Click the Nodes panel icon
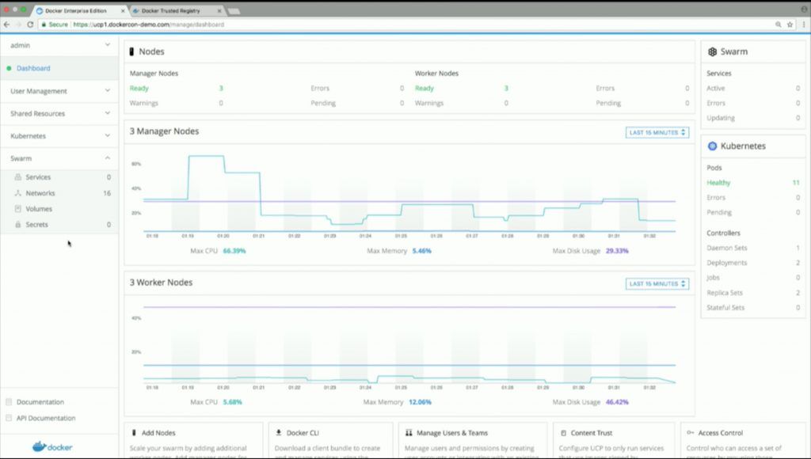 point(131,51)
